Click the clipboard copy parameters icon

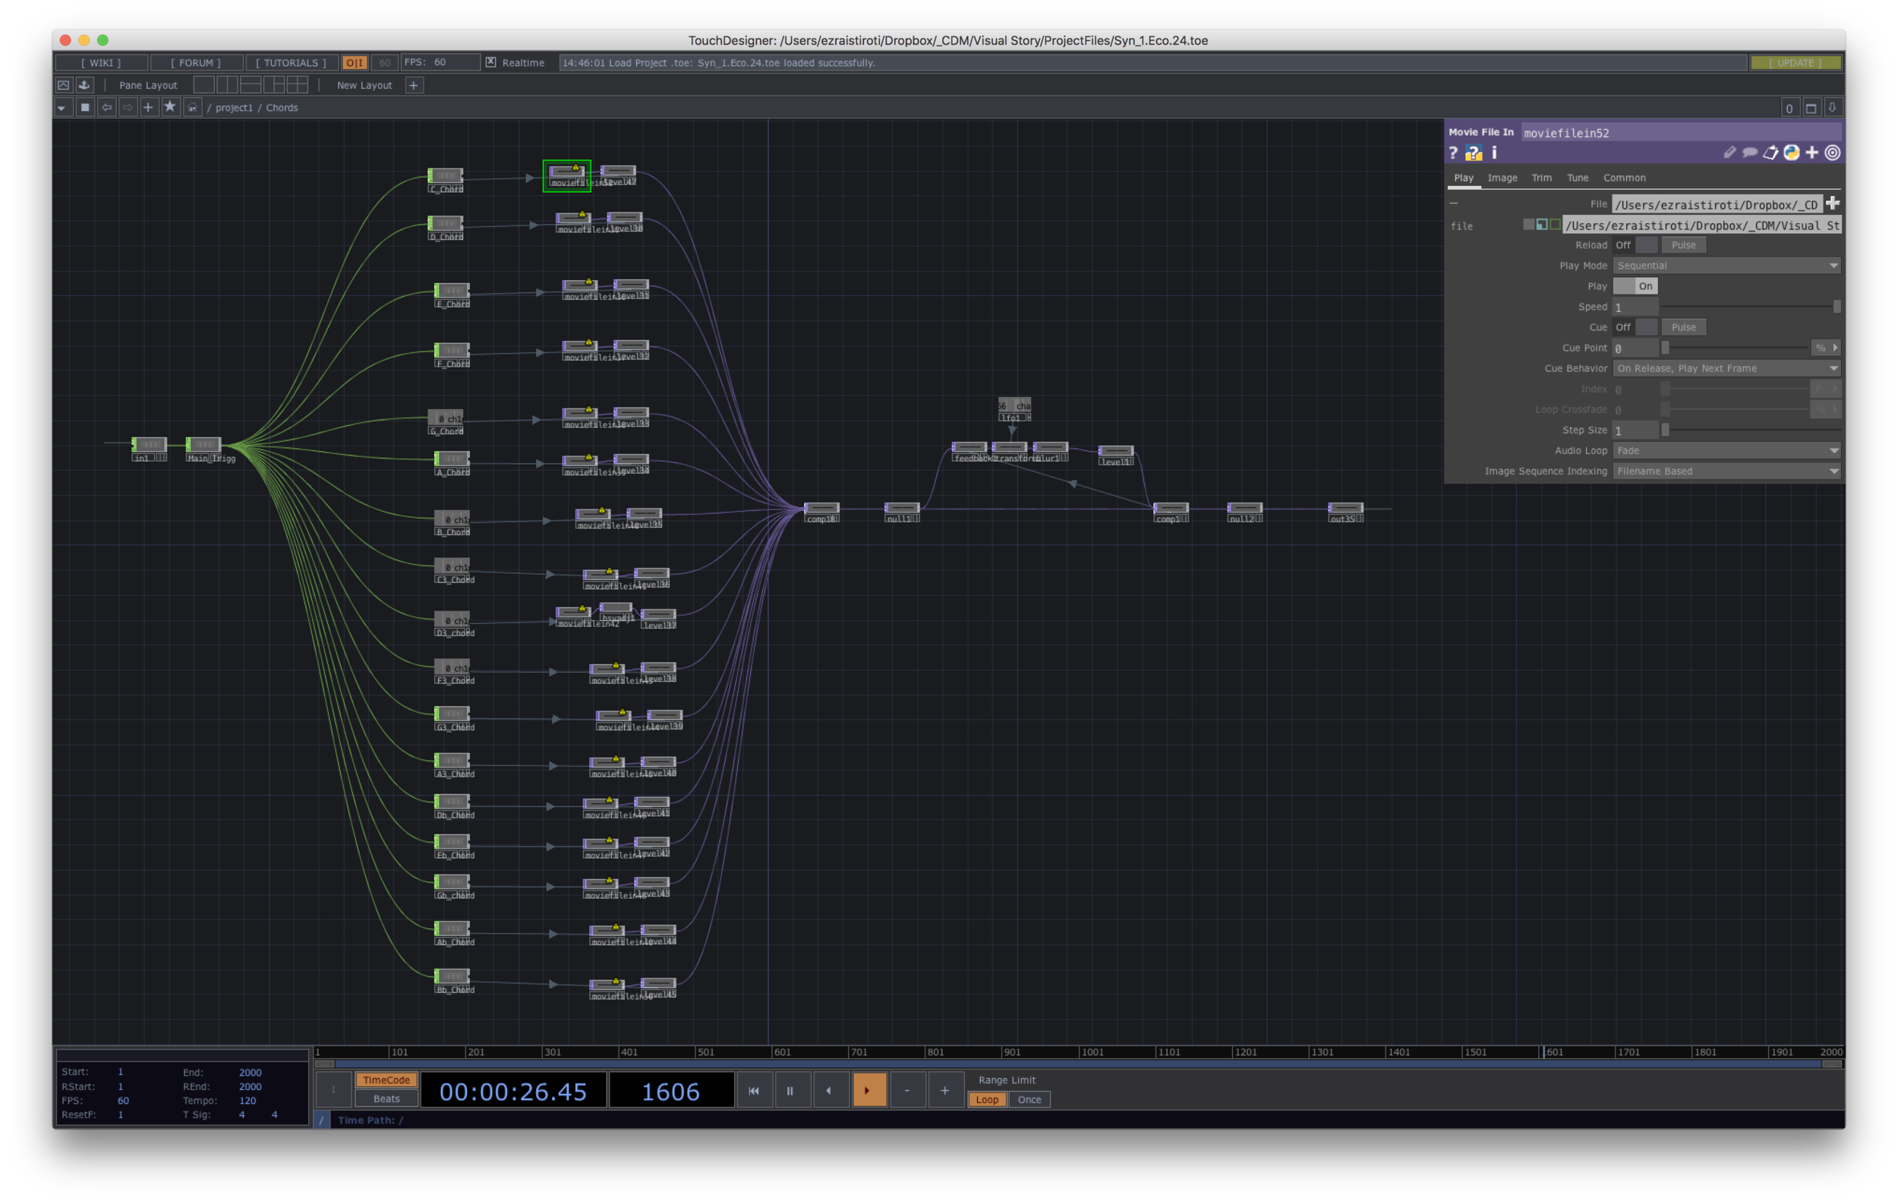pyautogui.click(x=1770, y=152)
